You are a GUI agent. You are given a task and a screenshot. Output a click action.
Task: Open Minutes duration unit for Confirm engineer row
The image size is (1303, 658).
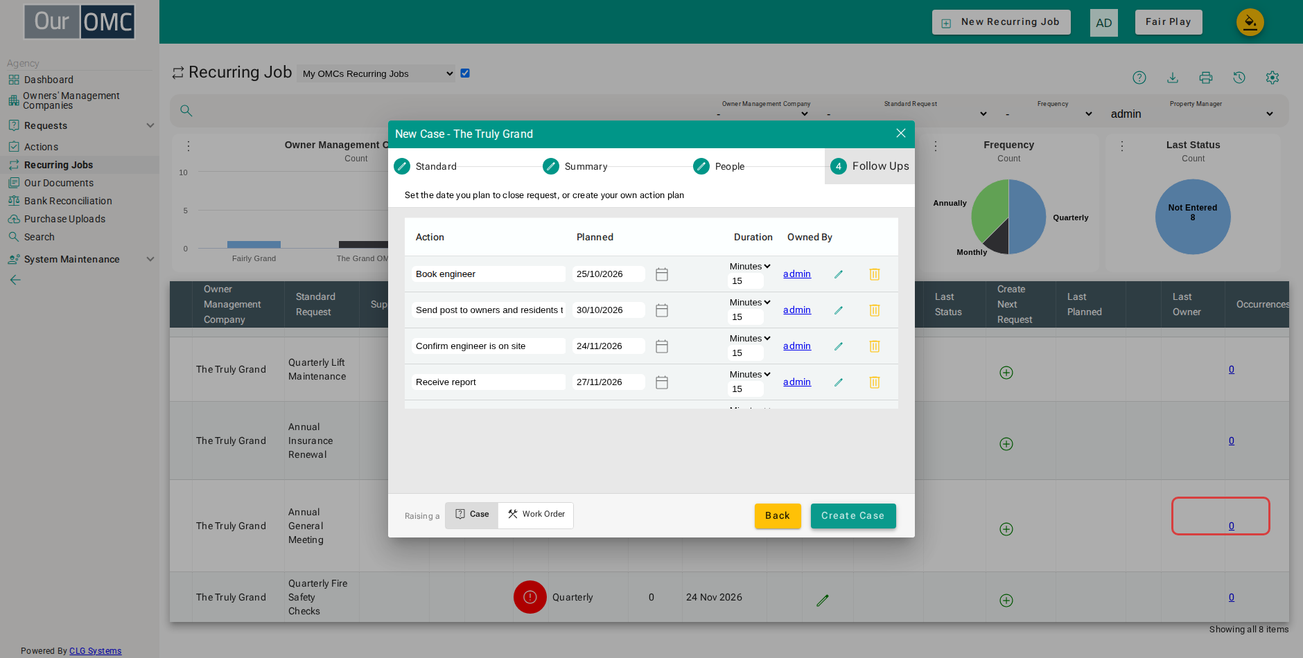pos(750,338)
